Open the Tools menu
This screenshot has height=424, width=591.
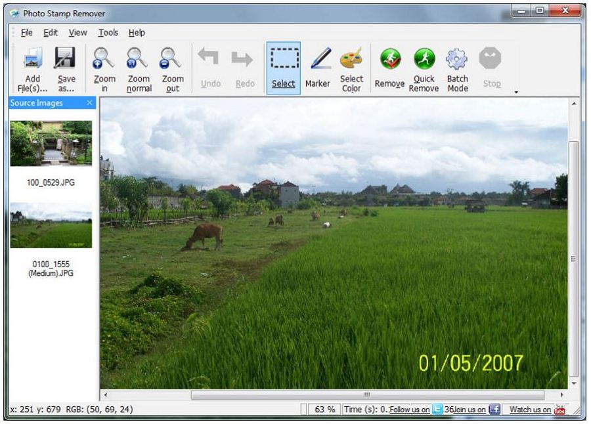click(x=108, y=33)
